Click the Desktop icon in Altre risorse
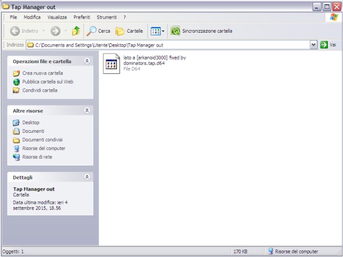The width and height of the screenshot is (343, 257). point(16,123)
